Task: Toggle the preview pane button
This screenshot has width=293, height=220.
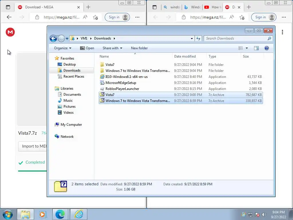Action: pyautogui.click(x=256, y=48)
